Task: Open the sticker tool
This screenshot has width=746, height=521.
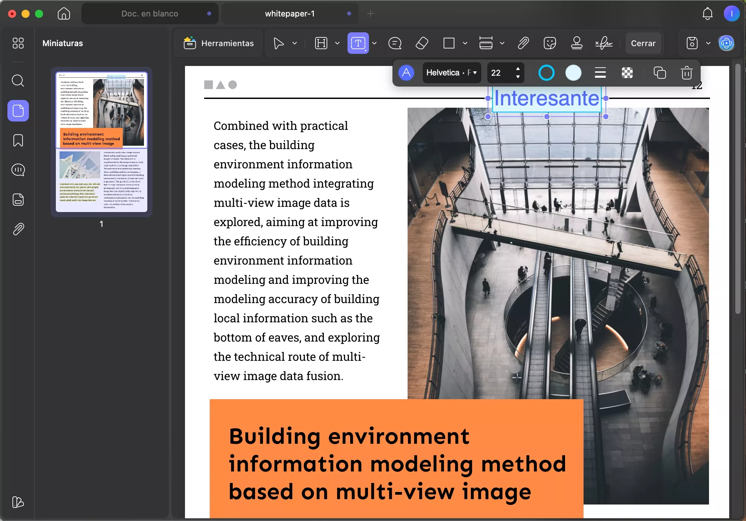Action: pyautogui.click(x=550, y=43)
